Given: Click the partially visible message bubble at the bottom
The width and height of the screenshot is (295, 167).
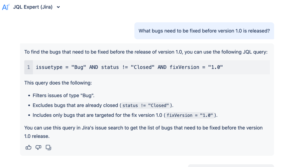Looking at the screenshot, I should [231, 166].
